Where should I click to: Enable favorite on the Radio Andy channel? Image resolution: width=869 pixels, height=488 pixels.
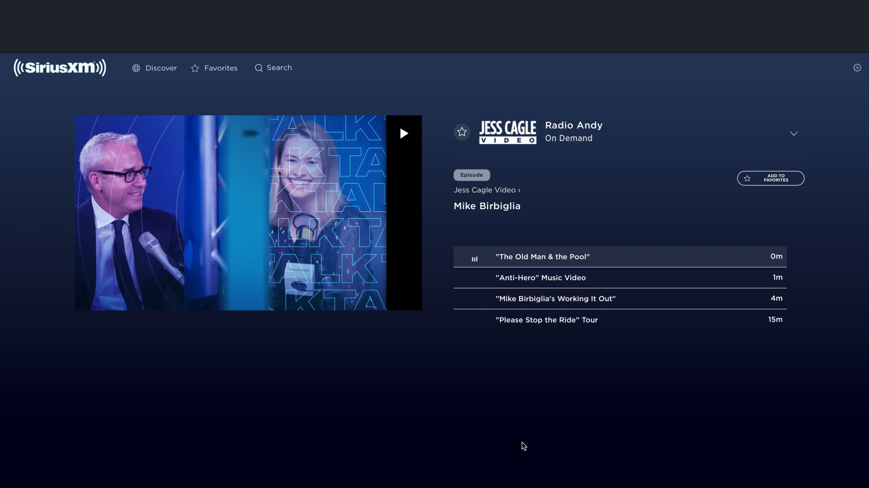462,132
